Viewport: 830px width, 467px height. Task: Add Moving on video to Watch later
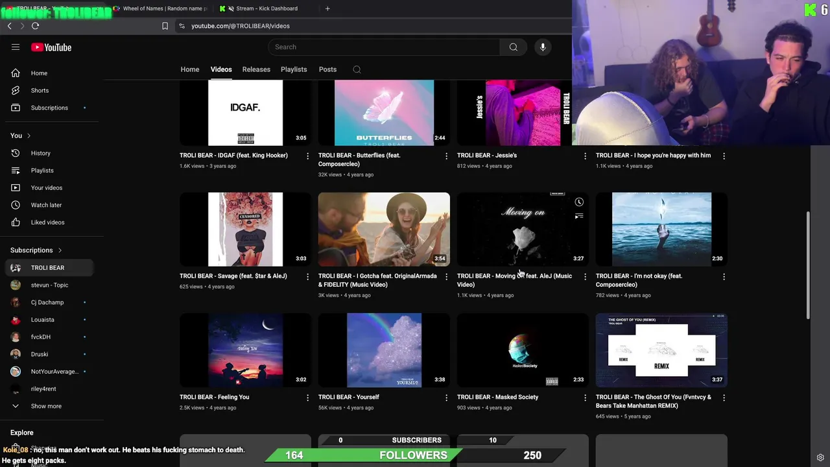579,202
